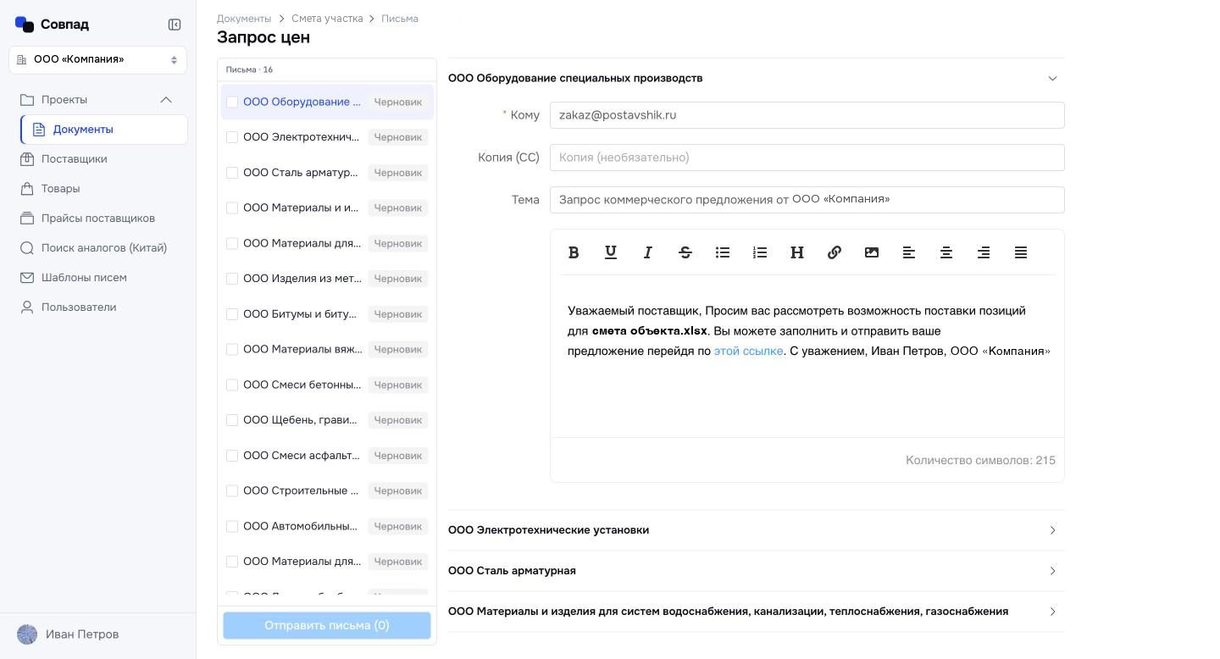Check the ООО Оборудование letter checkbox
The height and width of the screenshot is (659, 1220).
232,102
